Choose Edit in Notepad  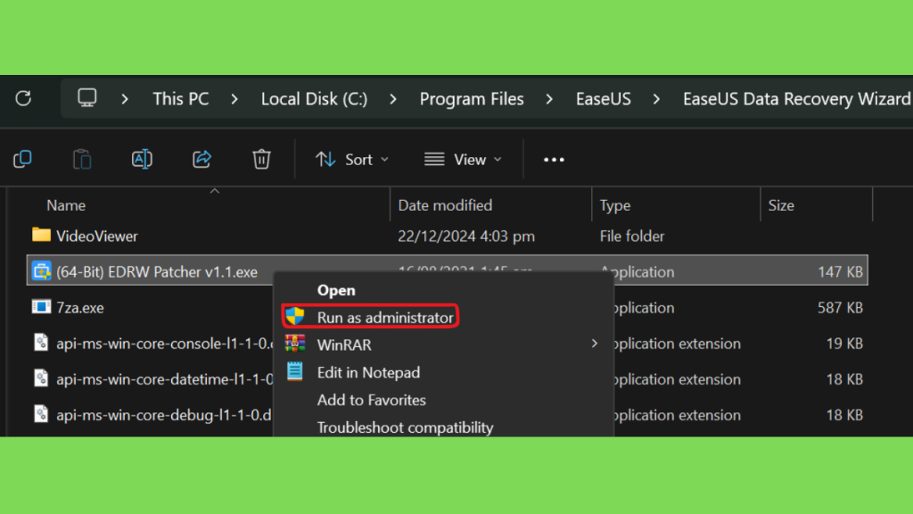point(368,372)
